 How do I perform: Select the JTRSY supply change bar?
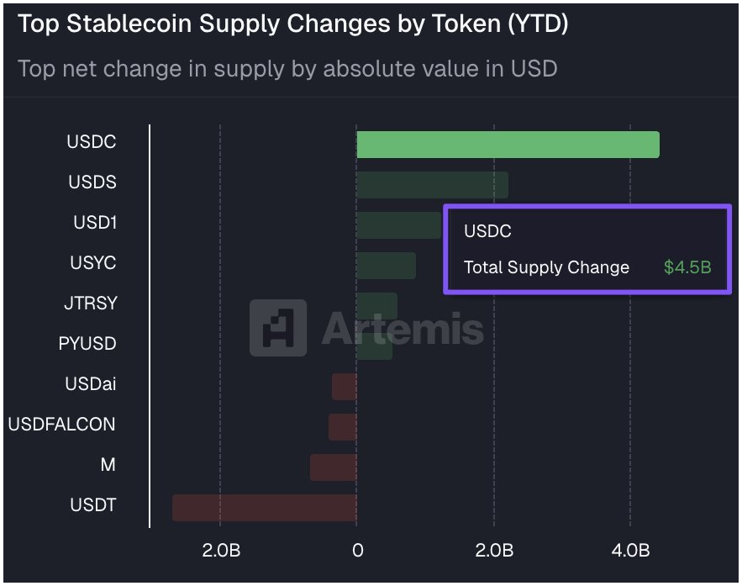[376, 306]
